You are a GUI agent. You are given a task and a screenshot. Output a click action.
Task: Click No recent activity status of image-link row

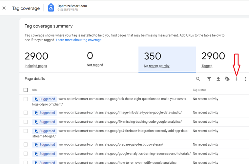(205, 113)
